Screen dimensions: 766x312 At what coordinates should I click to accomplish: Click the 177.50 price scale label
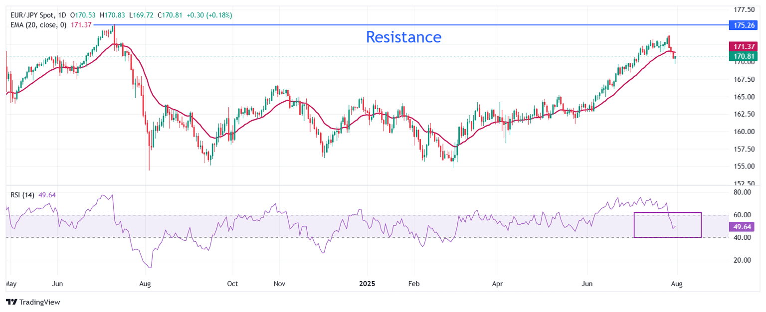[744, 9]
